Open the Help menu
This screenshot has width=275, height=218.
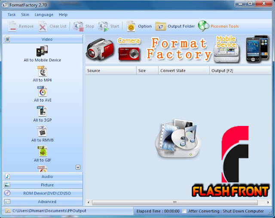coord(63,15)
